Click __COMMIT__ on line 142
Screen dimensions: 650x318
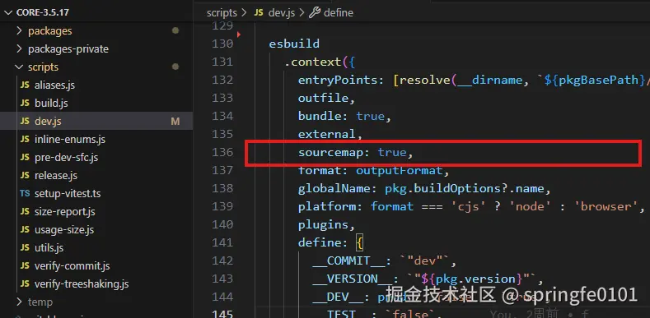(348, 261)
